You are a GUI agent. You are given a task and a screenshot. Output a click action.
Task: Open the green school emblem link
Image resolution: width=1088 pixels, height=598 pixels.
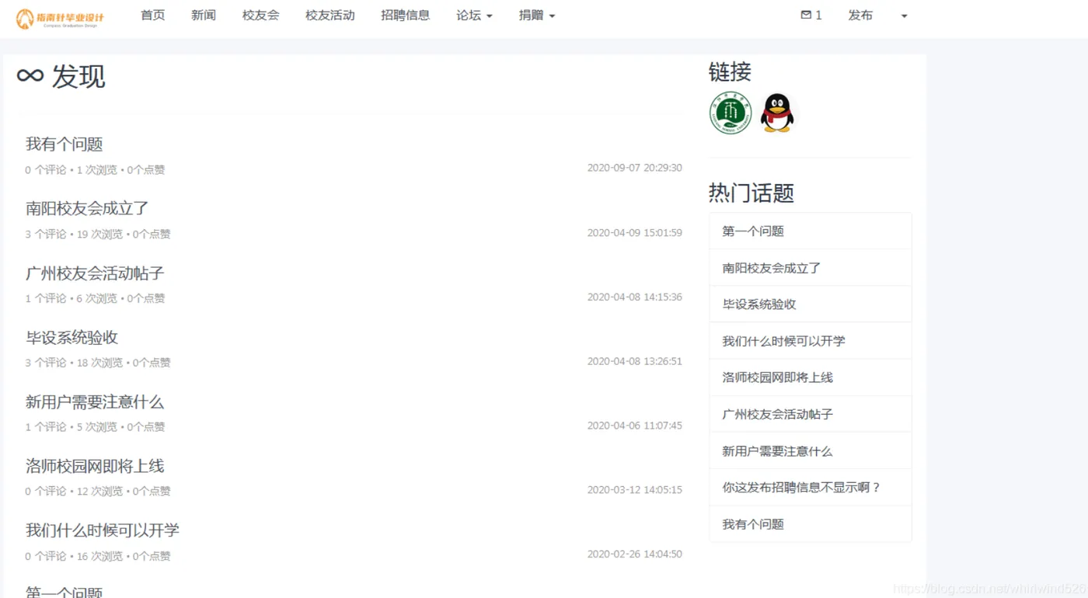click(x=731, y=113)
